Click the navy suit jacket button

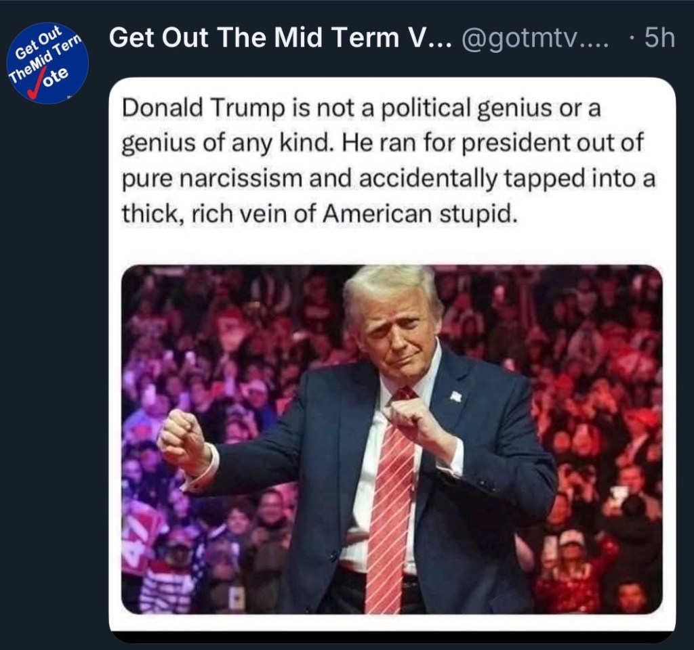point(332,555)
